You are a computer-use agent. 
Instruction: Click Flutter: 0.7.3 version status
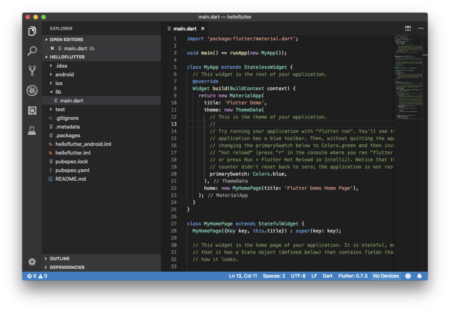pyautogui.click(x=353, y=276)
